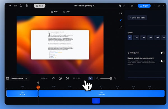This screenshot has height=109, width=168.
Task: Click the orange scissors playhead marker
Action: point(38,87)
